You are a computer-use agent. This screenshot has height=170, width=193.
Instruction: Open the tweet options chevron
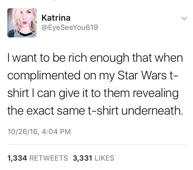coord(184,19)
